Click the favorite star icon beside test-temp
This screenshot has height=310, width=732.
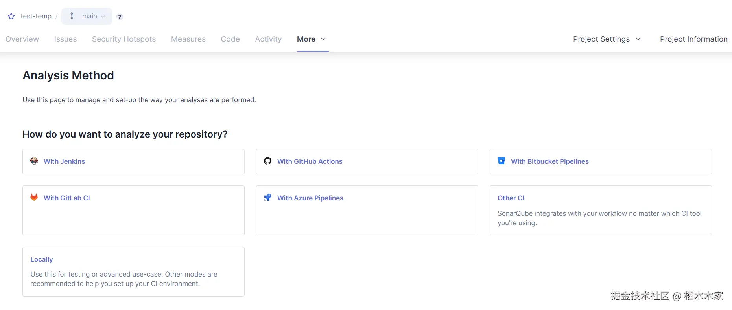click(x=11, y=16)
